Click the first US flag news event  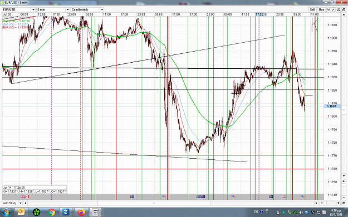[x=164, y=196]
